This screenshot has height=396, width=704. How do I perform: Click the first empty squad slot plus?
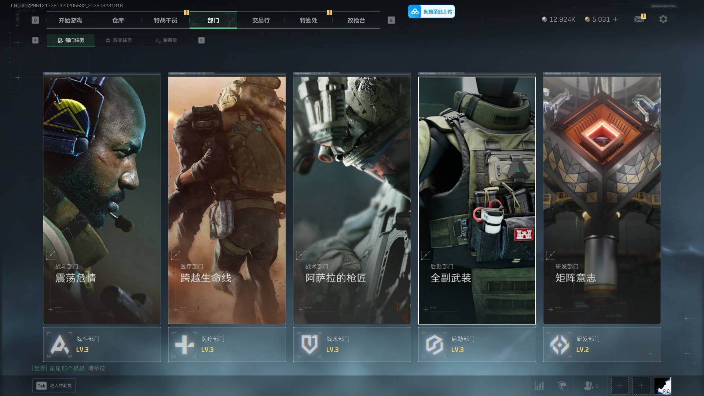coord(620,386)
